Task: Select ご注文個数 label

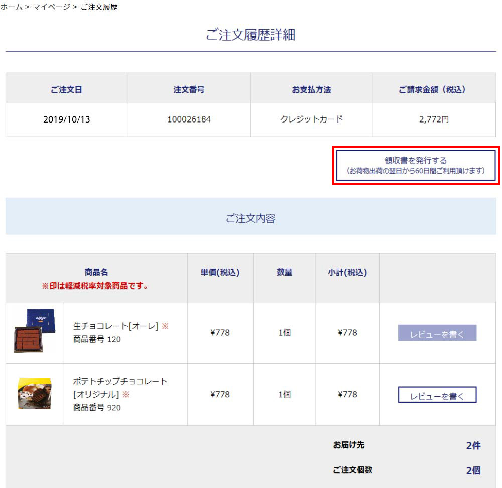Action: click(x=352, y=470)
